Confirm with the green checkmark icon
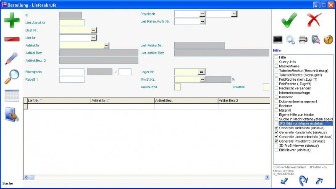 point(289,20)
